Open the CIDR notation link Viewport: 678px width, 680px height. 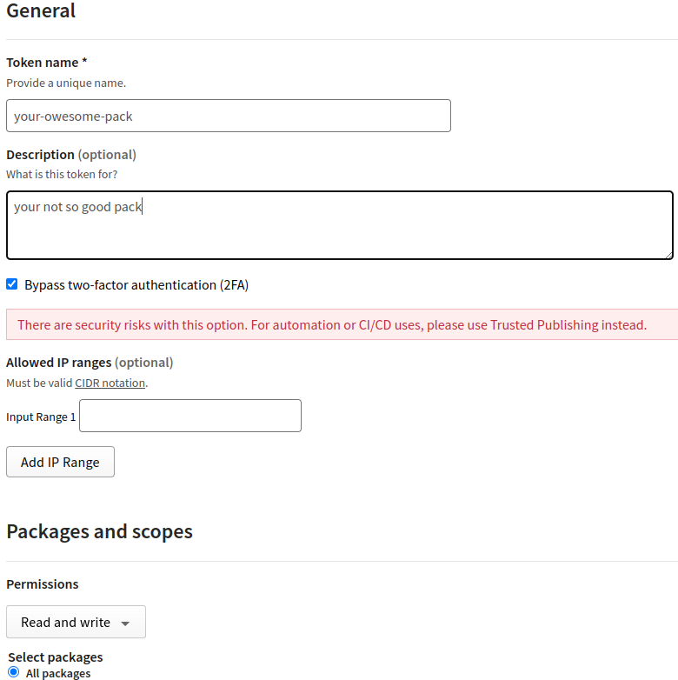[x=110, y=383]
